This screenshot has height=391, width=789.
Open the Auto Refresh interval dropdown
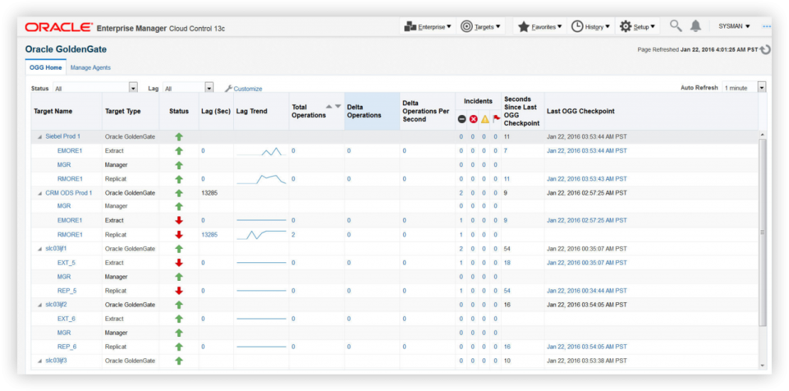pos(762,87)
